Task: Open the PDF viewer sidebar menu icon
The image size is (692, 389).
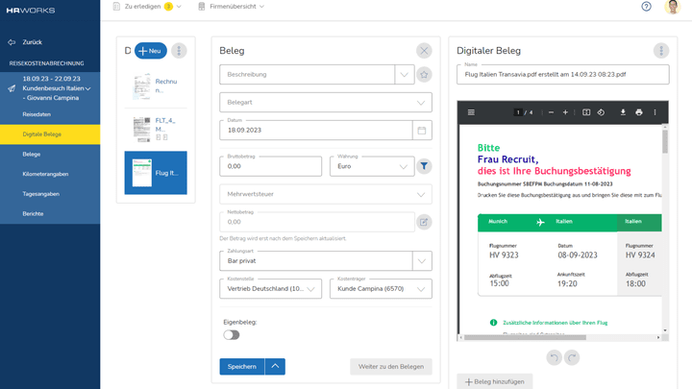Action: coord(471,112)
